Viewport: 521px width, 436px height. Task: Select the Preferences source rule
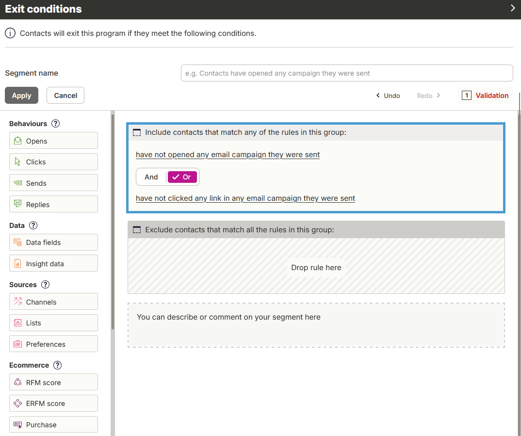click(x=53, y=344)
